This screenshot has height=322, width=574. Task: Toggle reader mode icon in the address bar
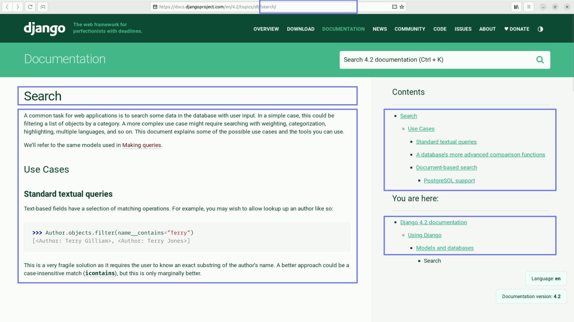pos(394,7)
